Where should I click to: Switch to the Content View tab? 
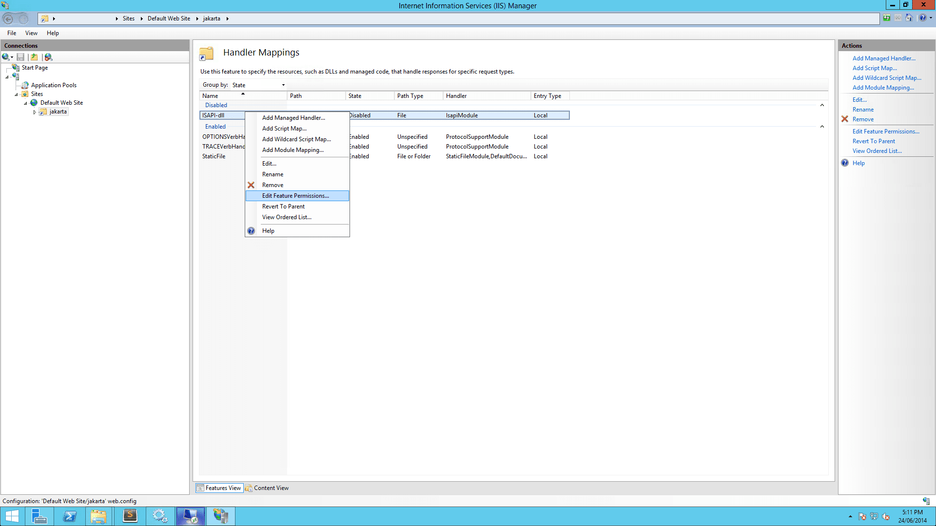pos(267,488)
